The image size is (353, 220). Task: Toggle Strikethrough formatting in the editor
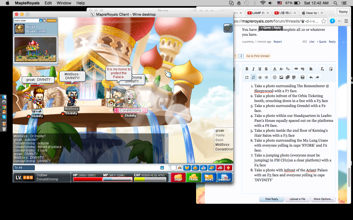266,69
